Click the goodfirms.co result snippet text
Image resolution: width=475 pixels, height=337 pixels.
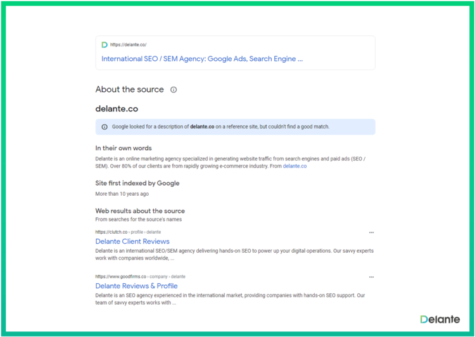pos(231,299)
